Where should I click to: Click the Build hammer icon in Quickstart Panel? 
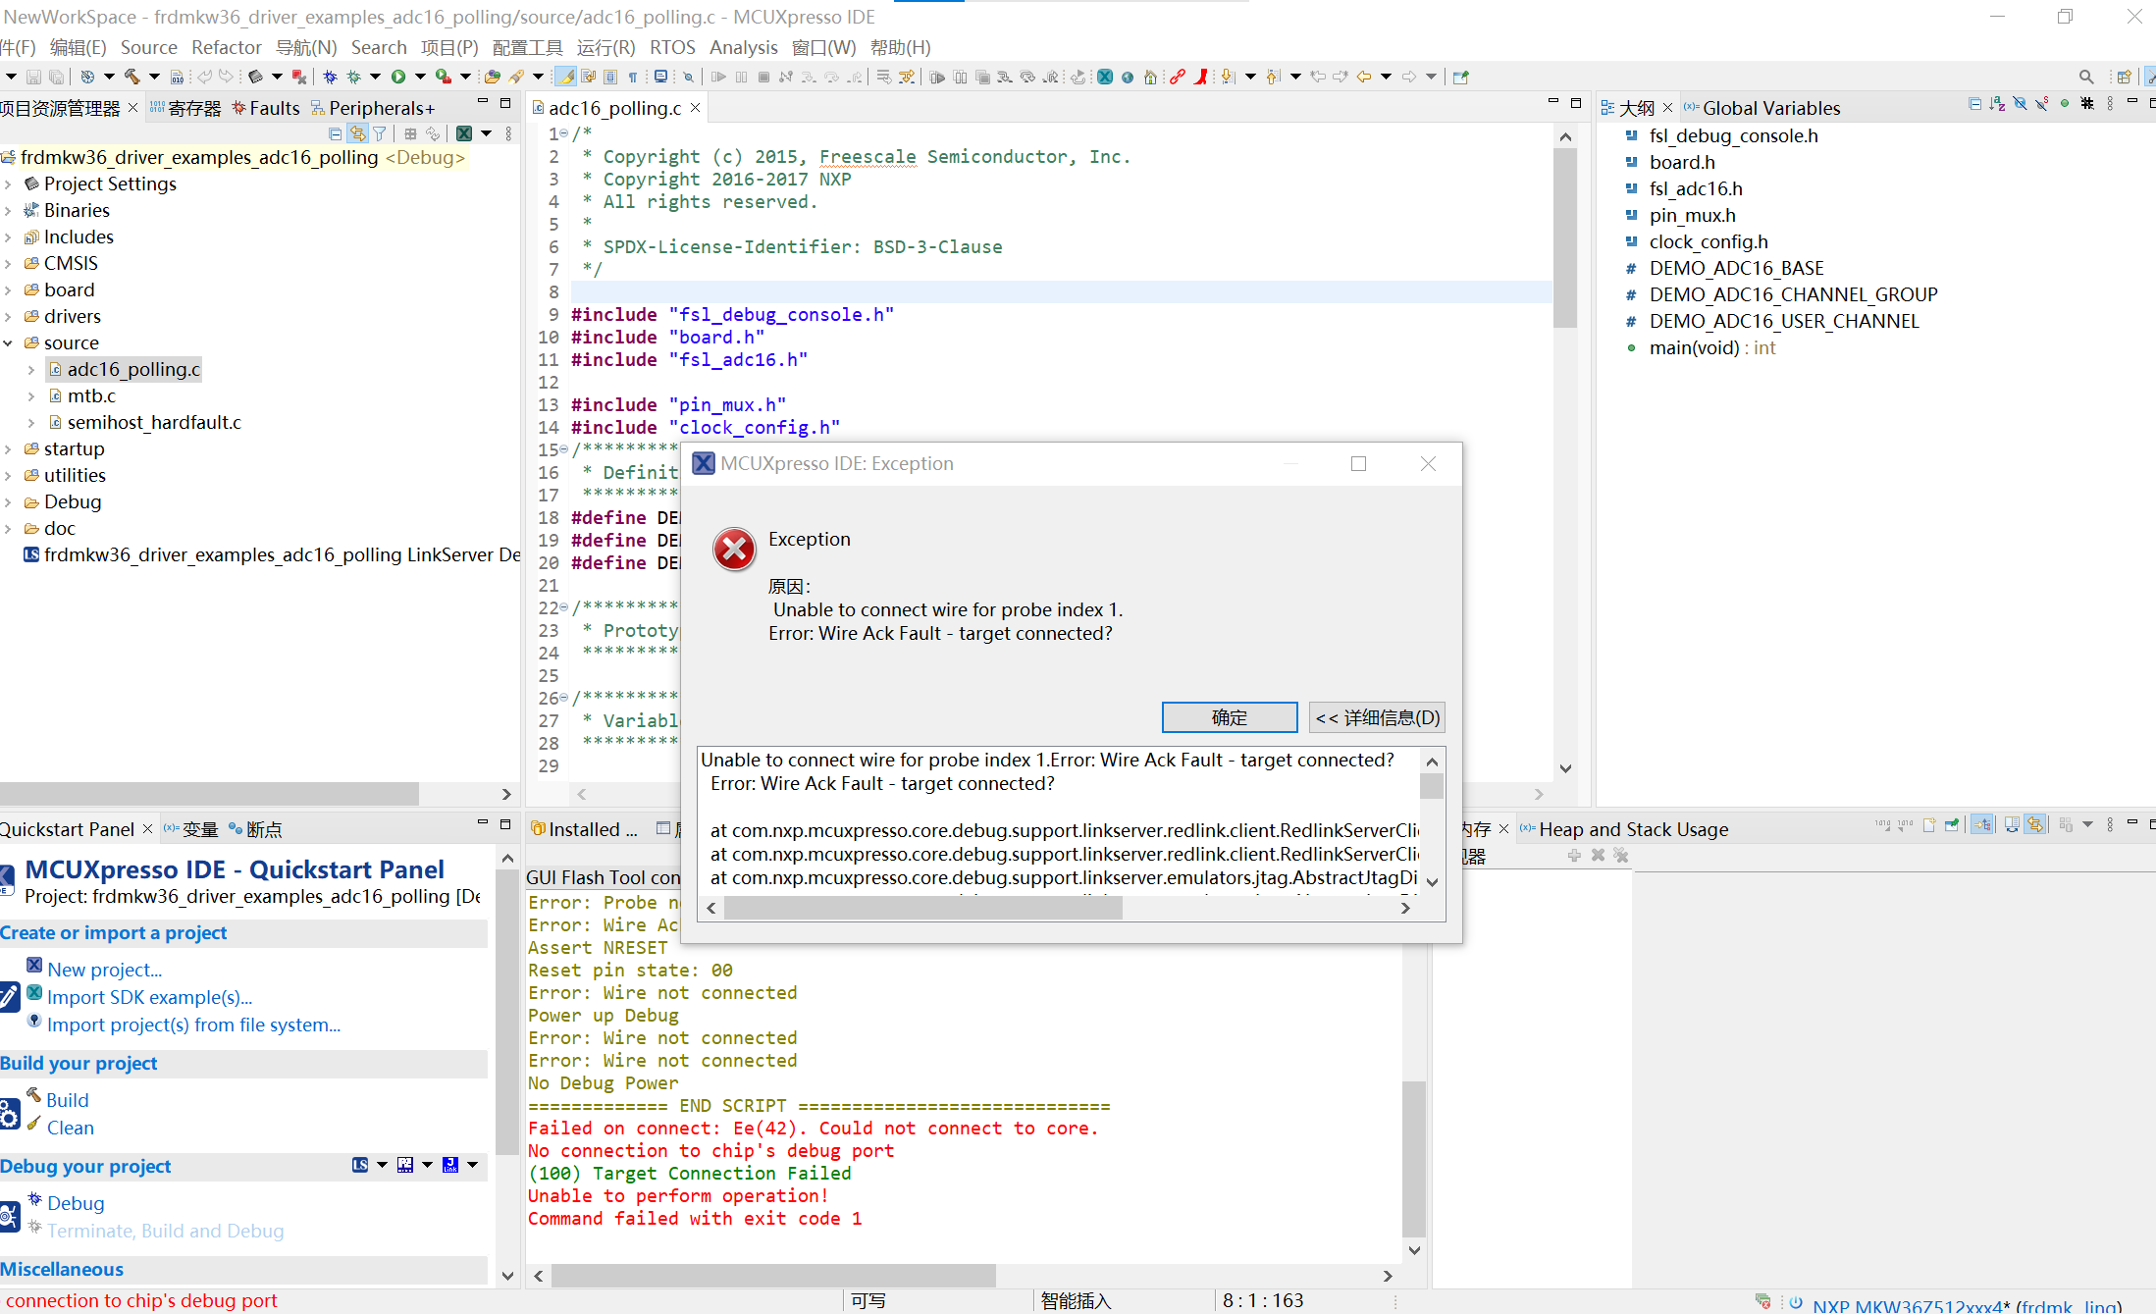pos(34,1096)
